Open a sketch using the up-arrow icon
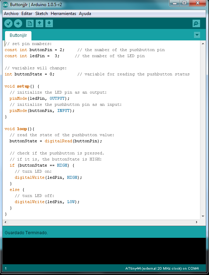 pyautogui.click(x=39, y=24)
